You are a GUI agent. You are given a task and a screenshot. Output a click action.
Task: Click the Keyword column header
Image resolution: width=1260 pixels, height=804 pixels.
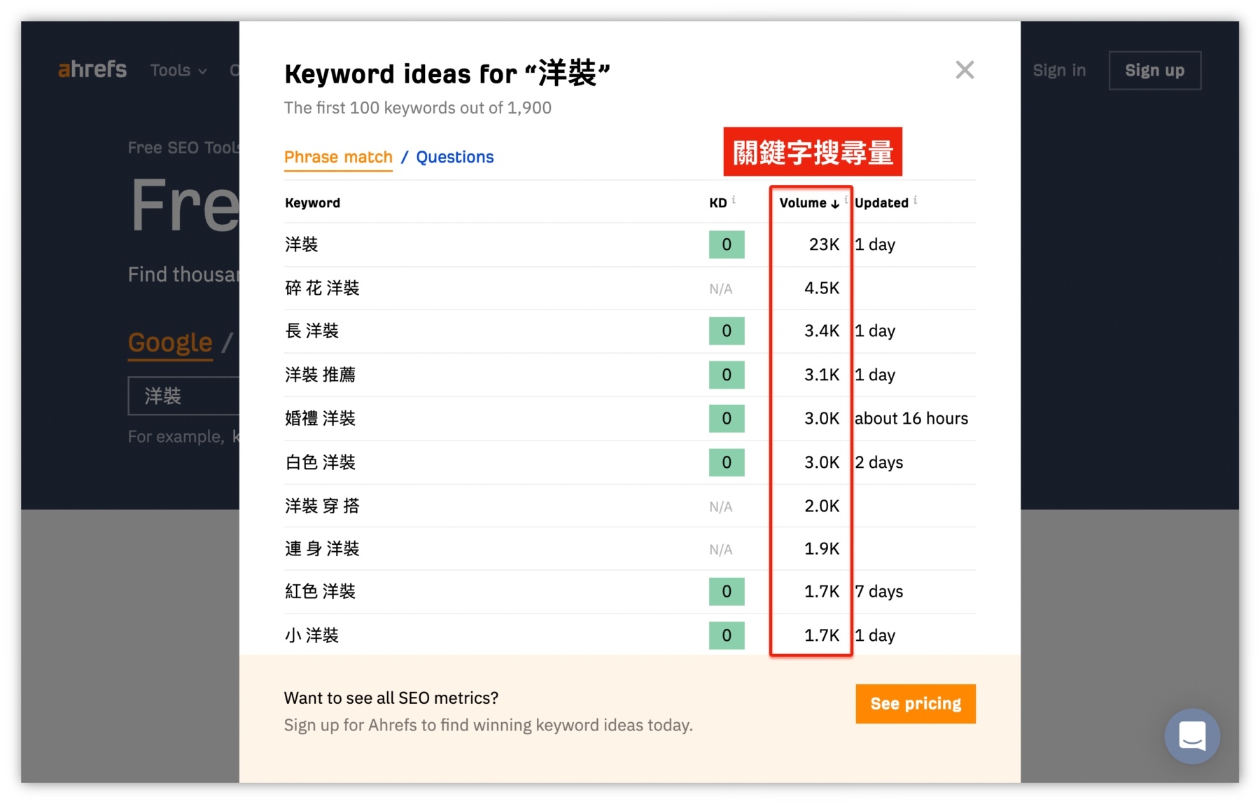[312, 203]
